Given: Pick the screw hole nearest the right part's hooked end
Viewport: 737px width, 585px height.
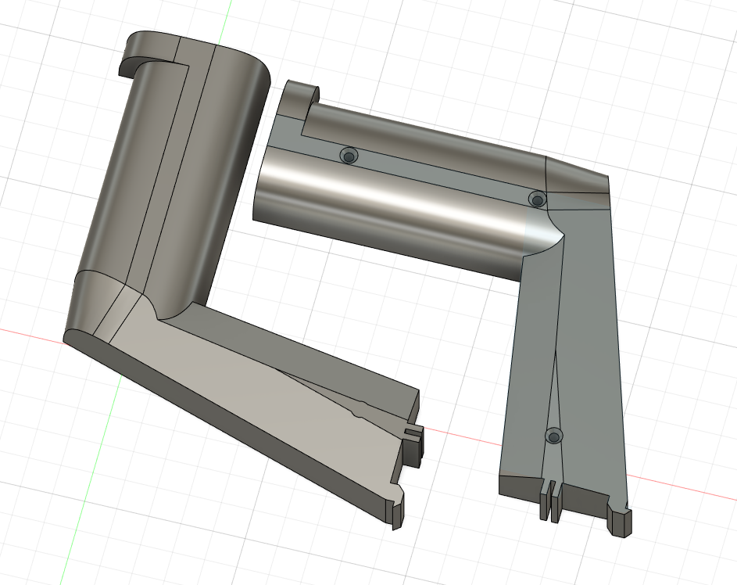Looking at the screenshot, I should (x=349, y=155).
